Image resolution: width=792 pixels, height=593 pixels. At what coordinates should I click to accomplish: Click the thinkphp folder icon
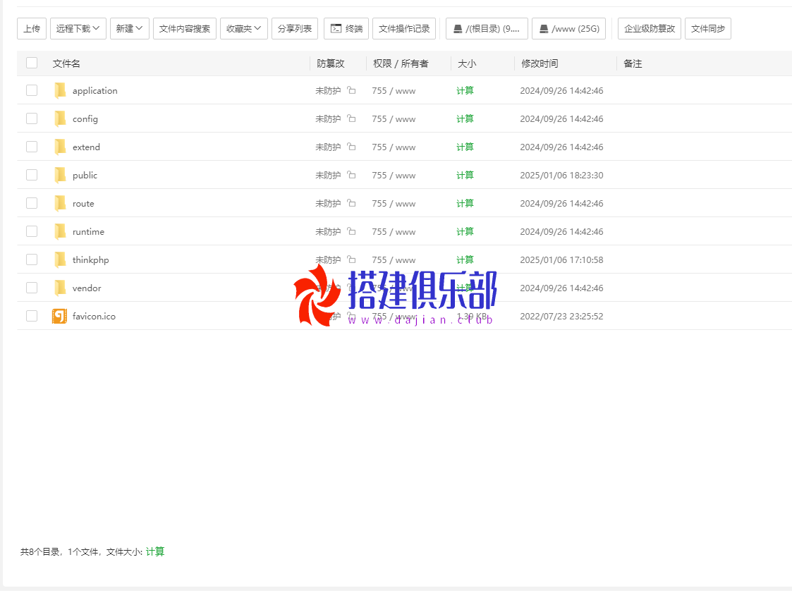60,259
